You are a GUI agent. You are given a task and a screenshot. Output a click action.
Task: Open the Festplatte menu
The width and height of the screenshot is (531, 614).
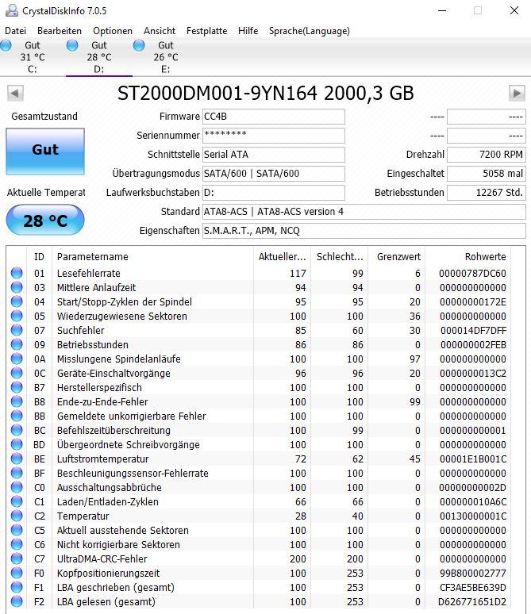click(x=206, y=31)
